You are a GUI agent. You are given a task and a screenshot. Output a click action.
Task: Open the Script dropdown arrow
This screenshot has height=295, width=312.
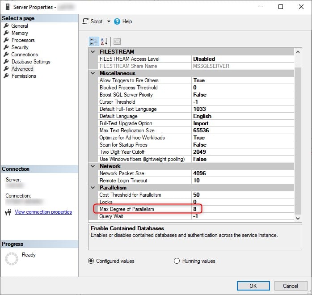tap(109, 21)
